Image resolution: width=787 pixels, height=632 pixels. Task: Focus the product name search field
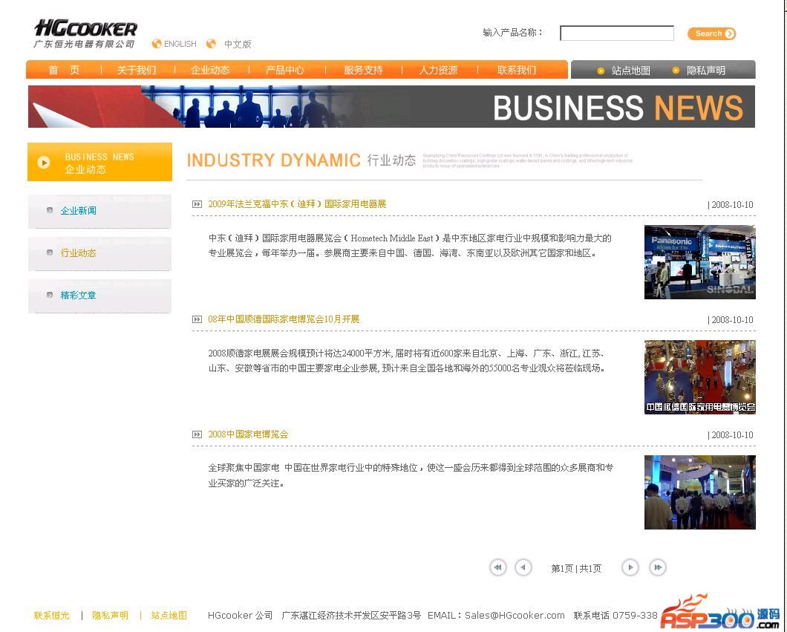(x=617, y=33)
